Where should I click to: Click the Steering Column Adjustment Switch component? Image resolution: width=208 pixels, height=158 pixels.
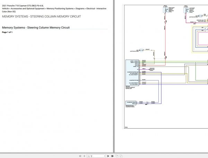click(132, 103)
